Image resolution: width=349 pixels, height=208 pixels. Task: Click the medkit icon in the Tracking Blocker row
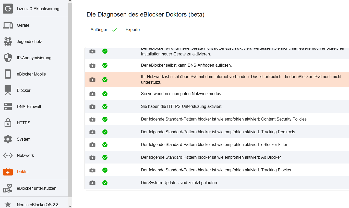click(92, 170)
